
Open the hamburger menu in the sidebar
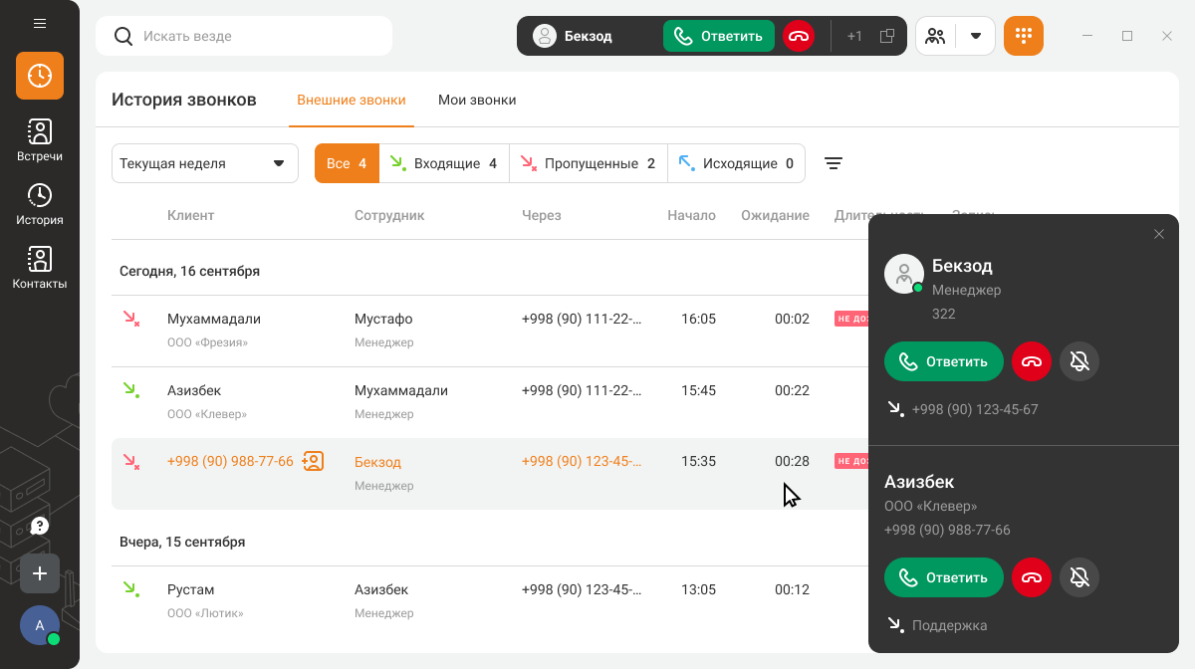(40, 23)
